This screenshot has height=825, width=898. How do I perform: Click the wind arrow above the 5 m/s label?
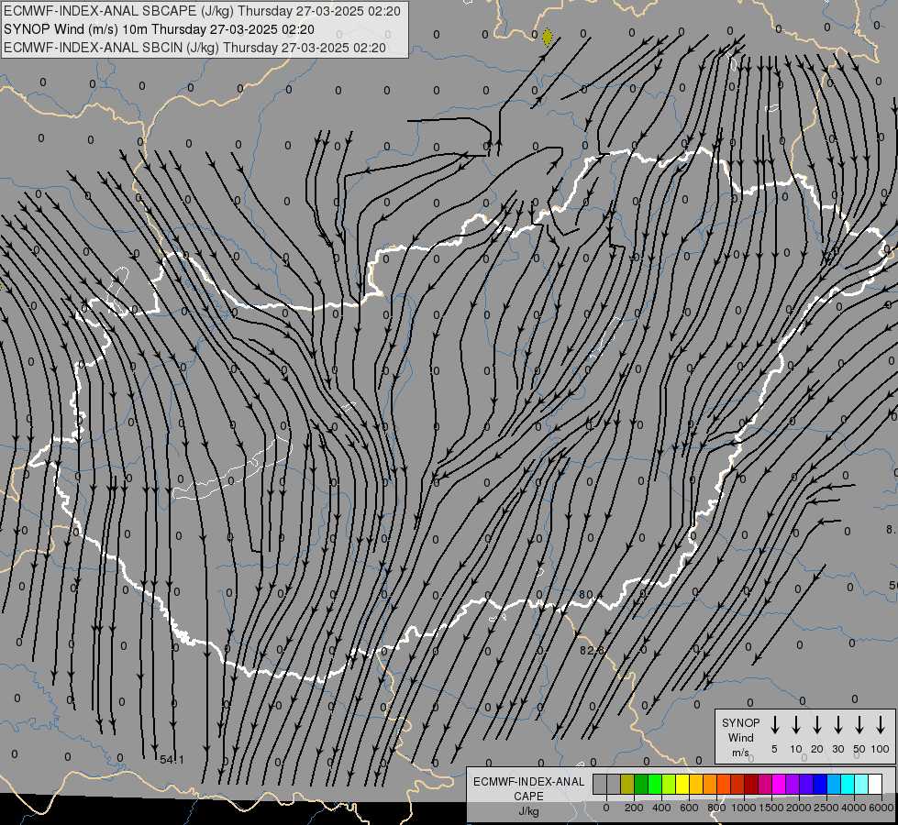coord(774,725)
